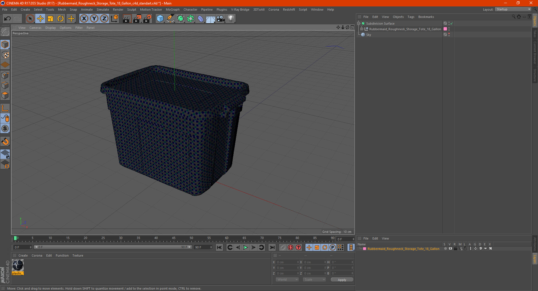Open the material manager Texture menu
The image size is (538, 291).
pos(78,255)
